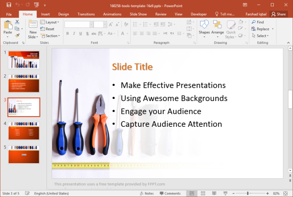Viewport: 293px width, 197px height.
Task: Toggle Italic formatting
Action: (x=74, y=33)
